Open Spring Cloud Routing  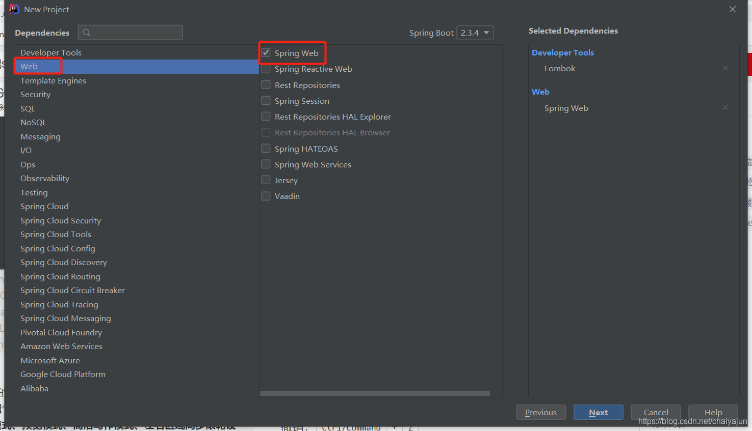click(x=137, y=276)
